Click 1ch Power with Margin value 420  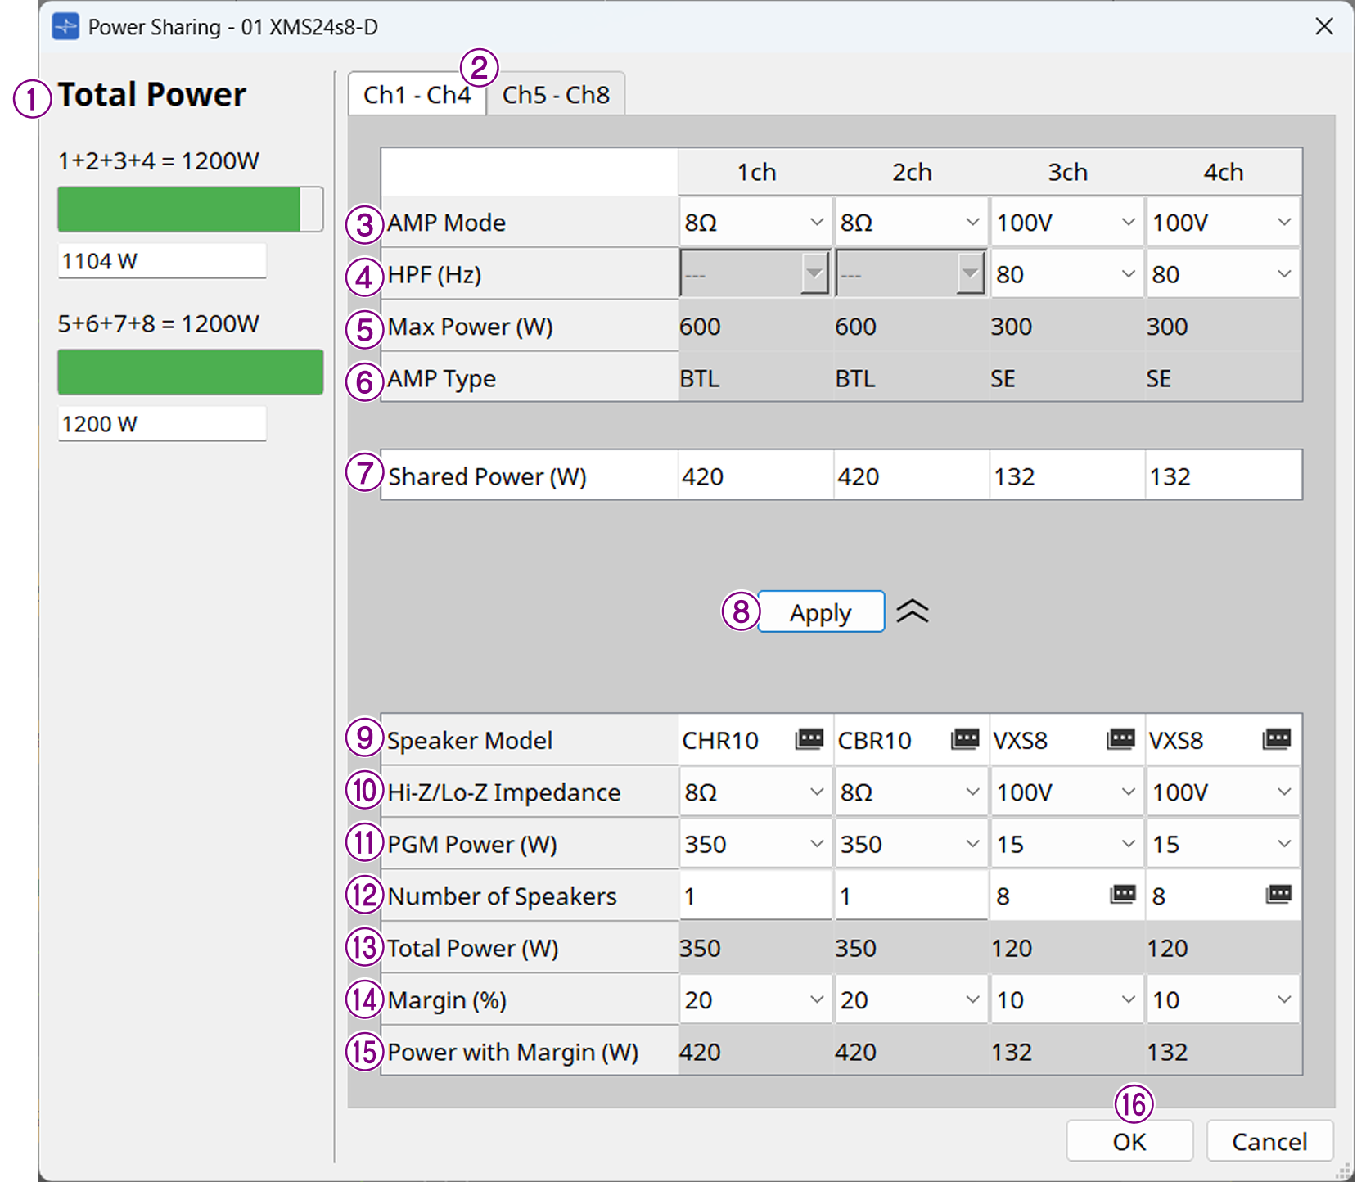click(x=700, y=1052)
